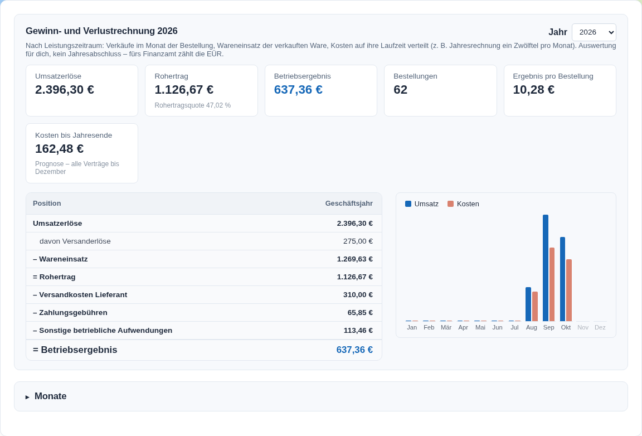Click the Bestellungen card showing 62
The height and width of the screenshot is (436, 642).
pos(441,90)
